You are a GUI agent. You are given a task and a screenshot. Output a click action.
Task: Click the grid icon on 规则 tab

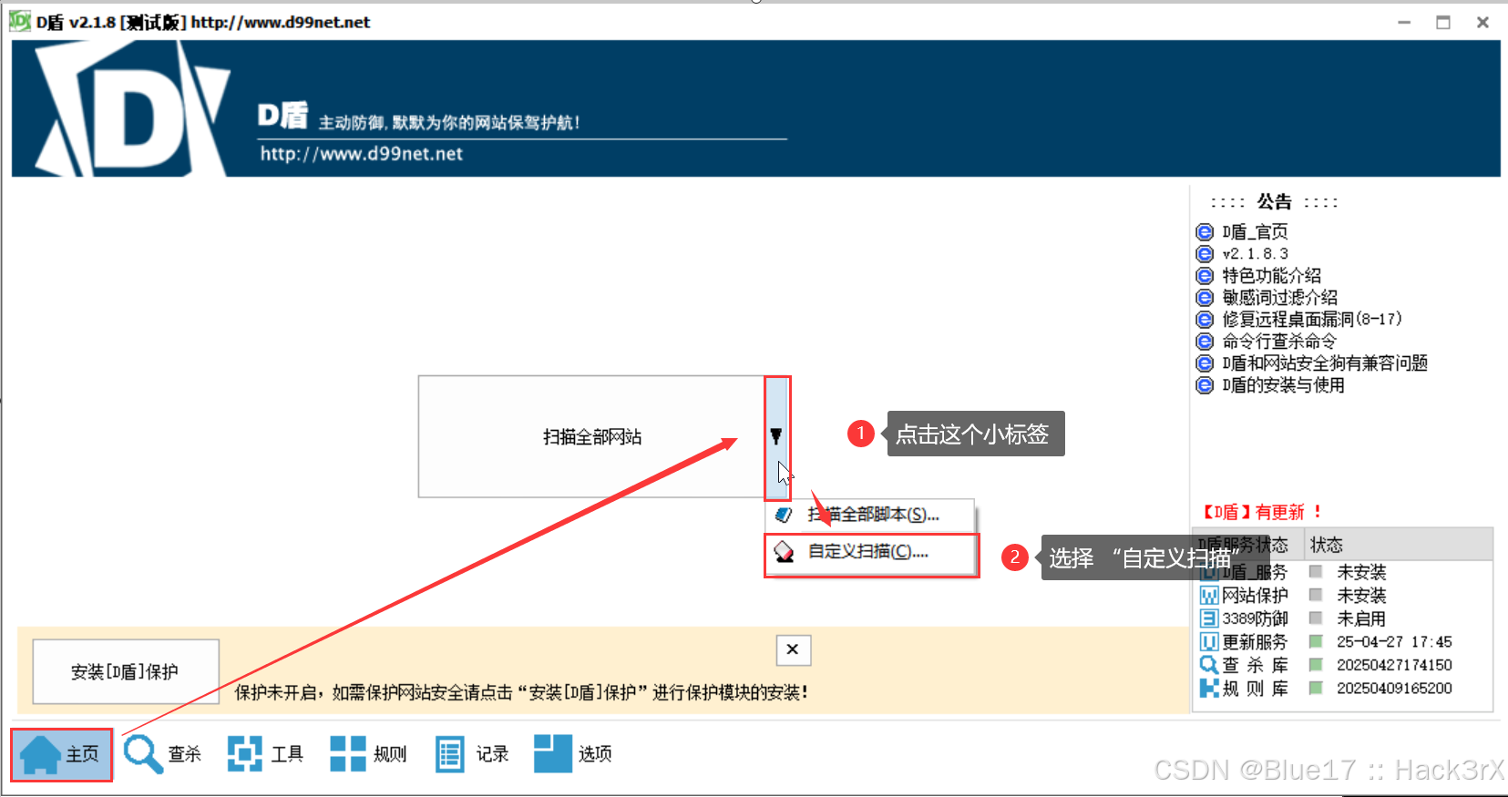coord(347,754)
